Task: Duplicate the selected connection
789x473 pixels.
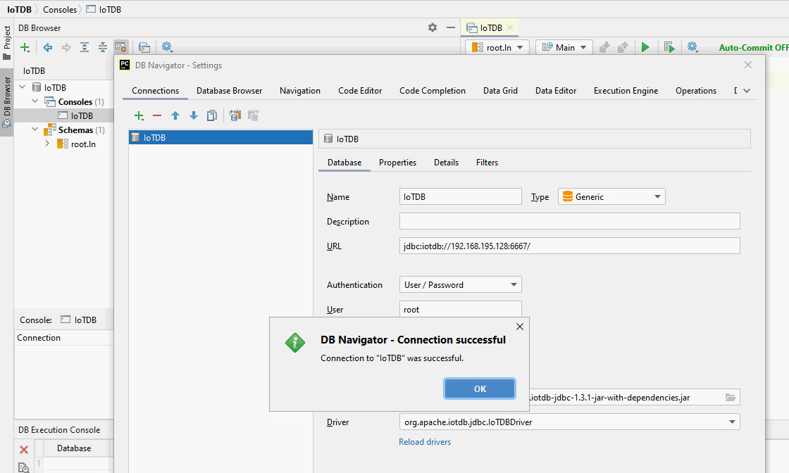Action: pos(212,116)
